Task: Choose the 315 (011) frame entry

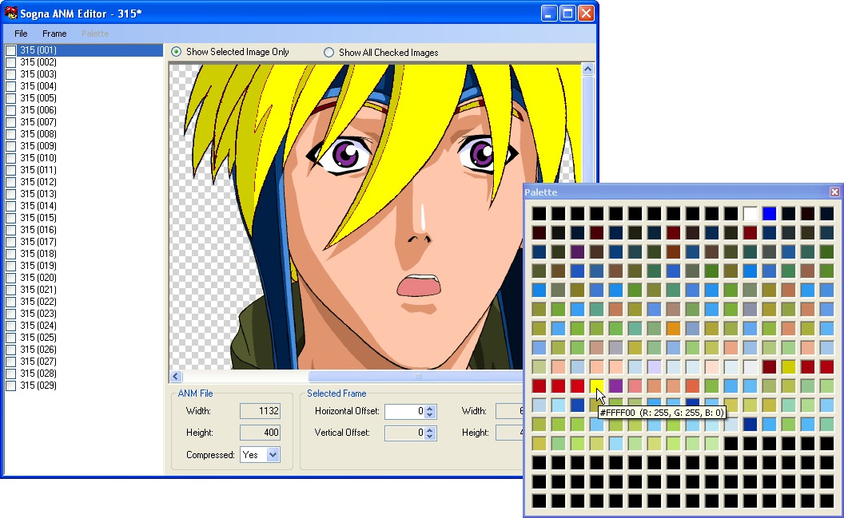Action: pos(38,170)
